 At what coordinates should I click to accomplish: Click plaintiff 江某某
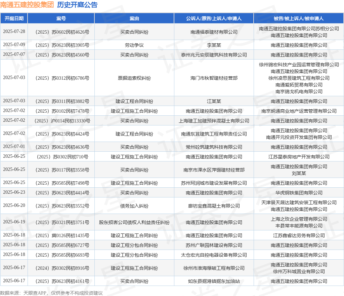click(214, 102)
